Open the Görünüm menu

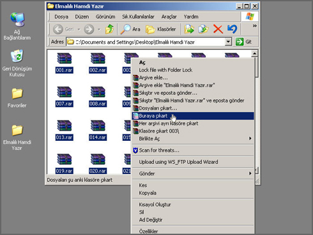click(105, 17)
